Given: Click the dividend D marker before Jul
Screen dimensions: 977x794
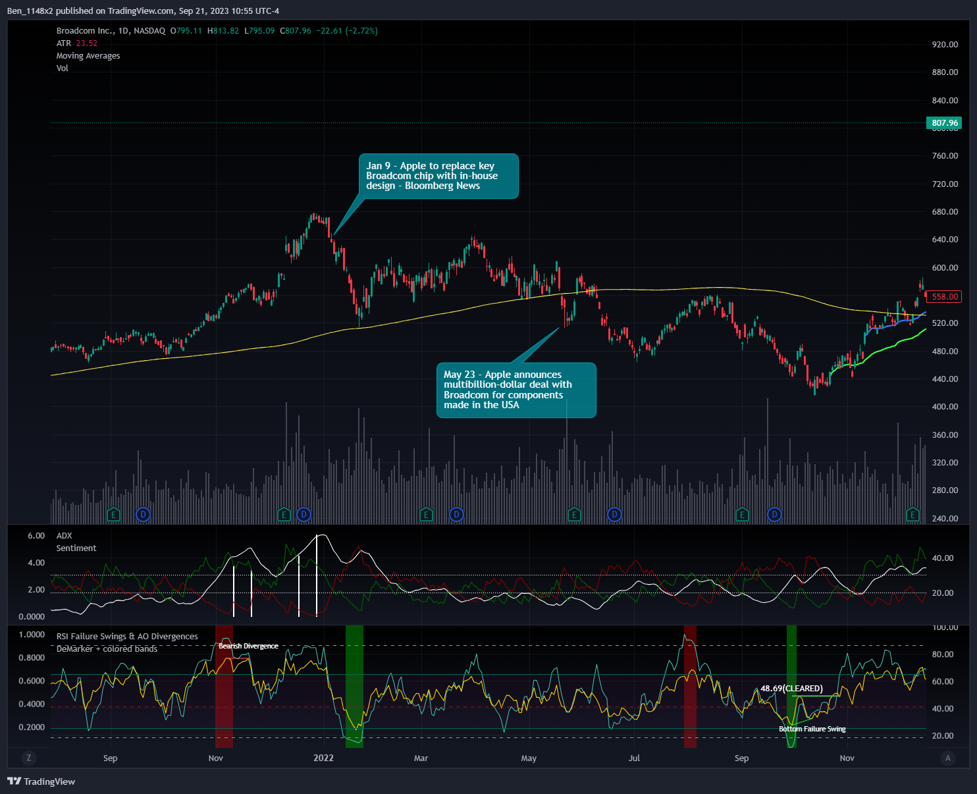Looking at the screenshot, I should coord(614,514).
